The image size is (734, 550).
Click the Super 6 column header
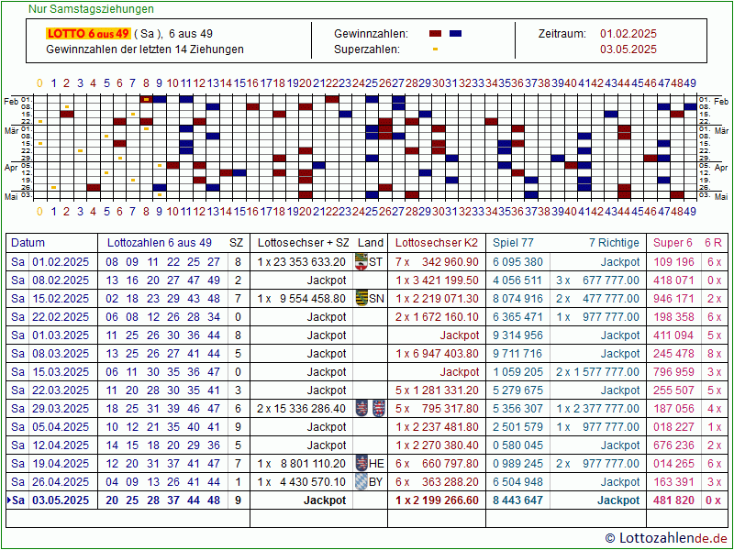point(673,243)
